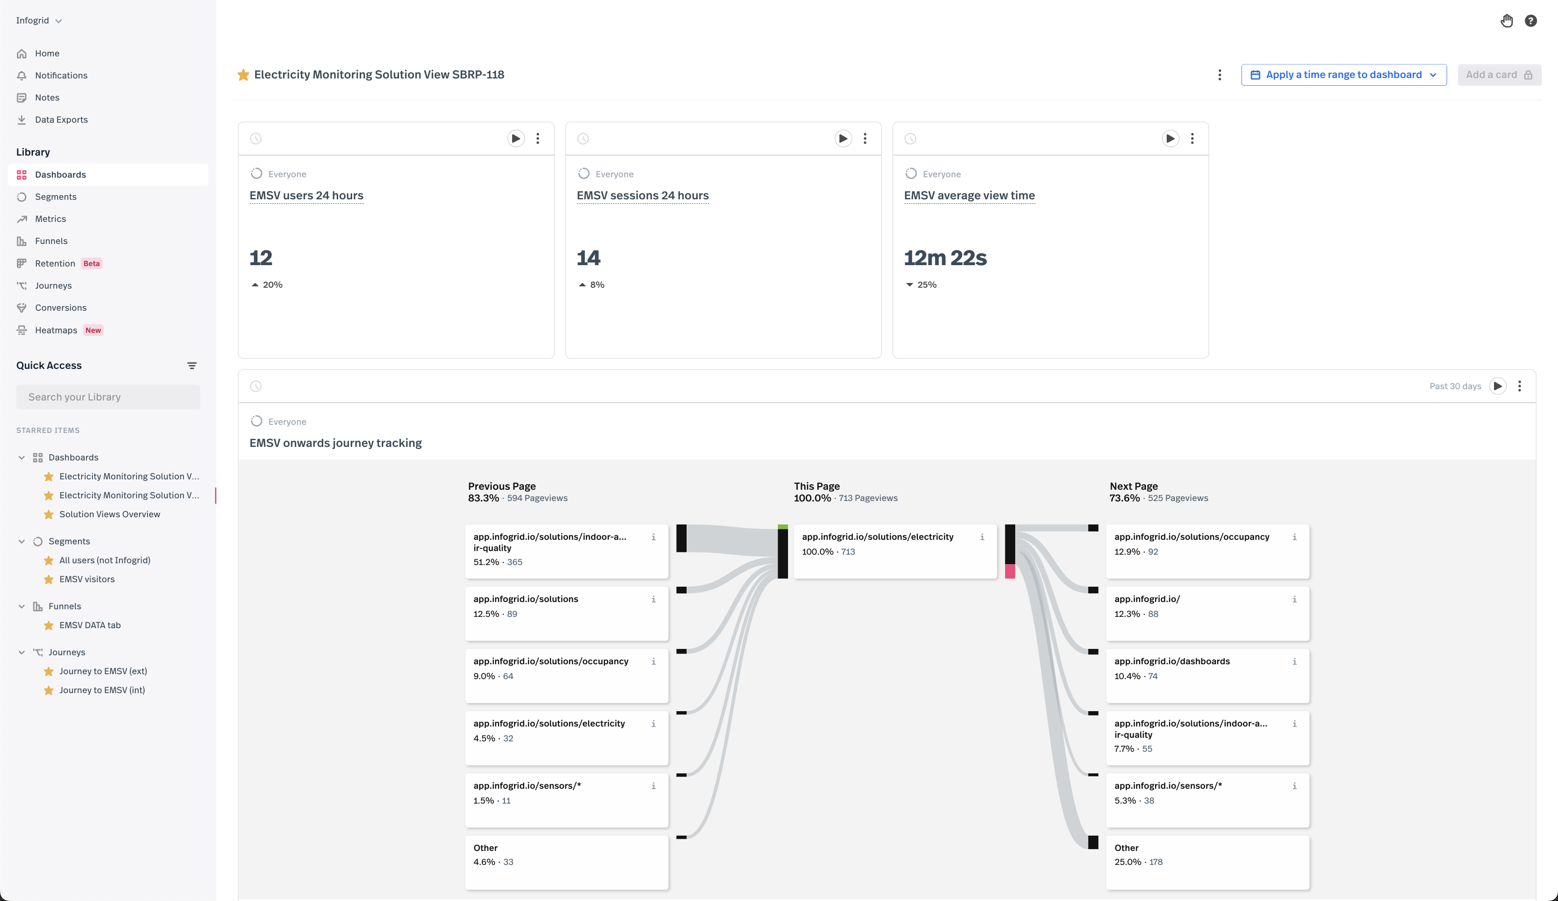Click the hand/privacy icon at top right
Image resolution: width=1558 pixels, height=901 pixels.
point(1507,21)
